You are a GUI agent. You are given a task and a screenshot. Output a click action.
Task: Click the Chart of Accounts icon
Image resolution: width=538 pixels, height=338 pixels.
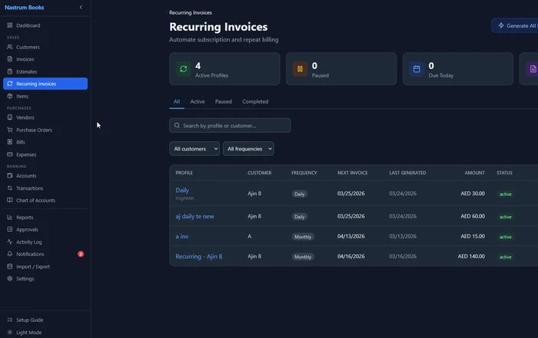pyautogui.click(x=10, y=200)
